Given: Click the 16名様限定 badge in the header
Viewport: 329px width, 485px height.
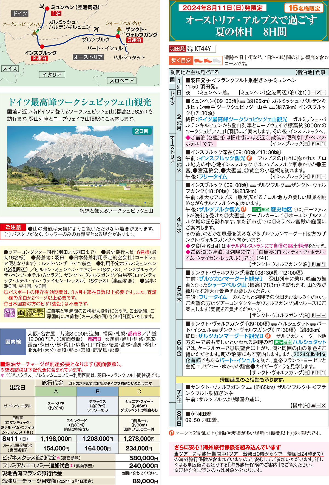Looking at the screenshot, I should click(304, 8).
